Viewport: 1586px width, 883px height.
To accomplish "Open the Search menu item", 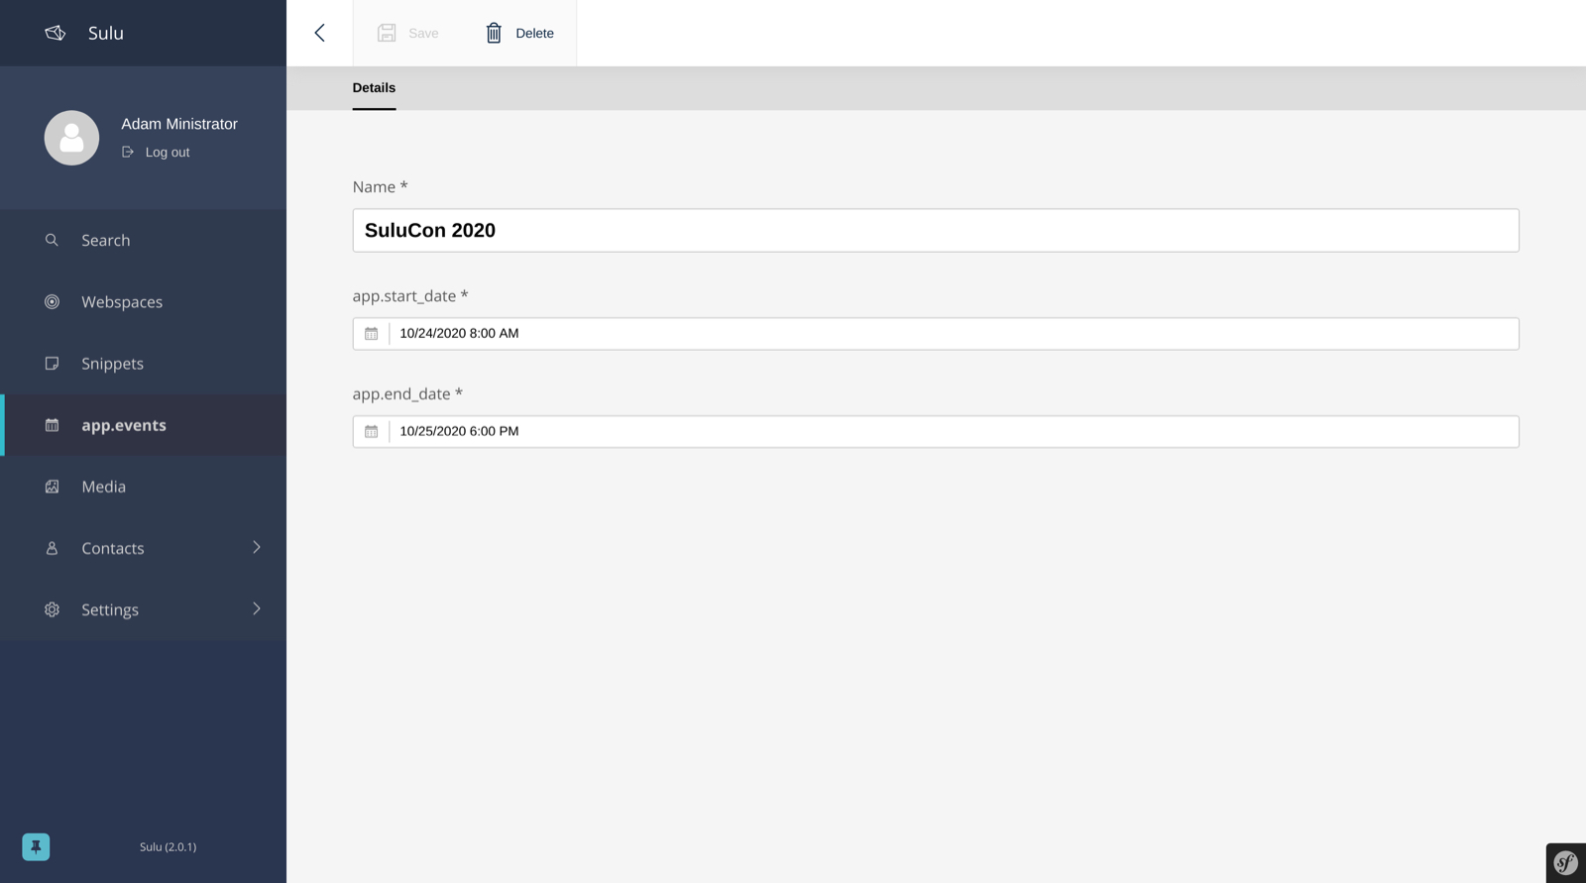I will coord(143,240).
